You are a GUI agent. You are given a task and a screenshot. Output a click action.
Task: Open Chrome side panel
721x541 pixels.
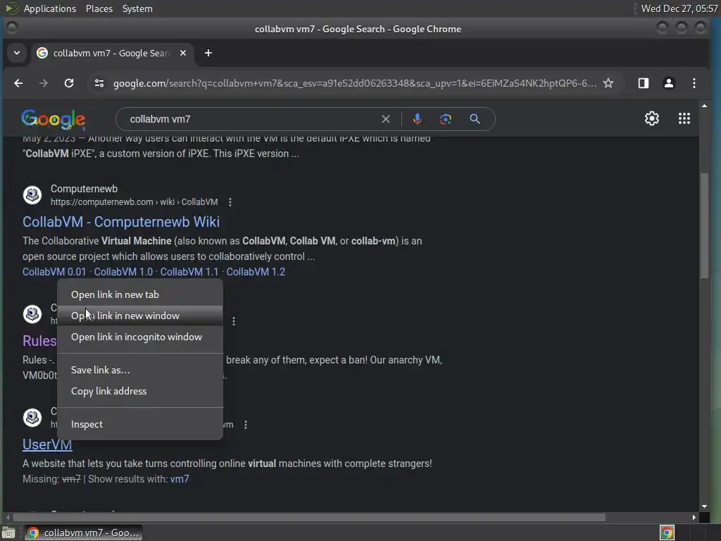pyautogui.click(x=644, y=83)
